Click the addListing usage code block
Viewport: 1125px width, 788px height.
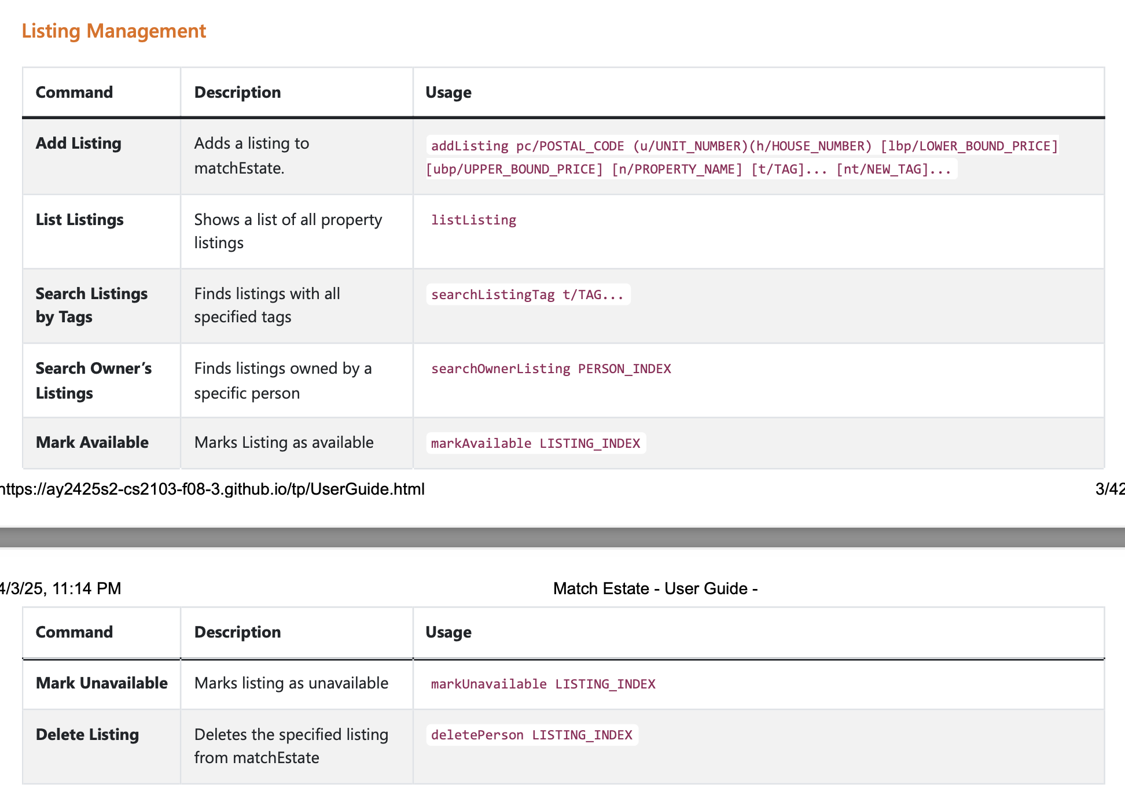742,157
